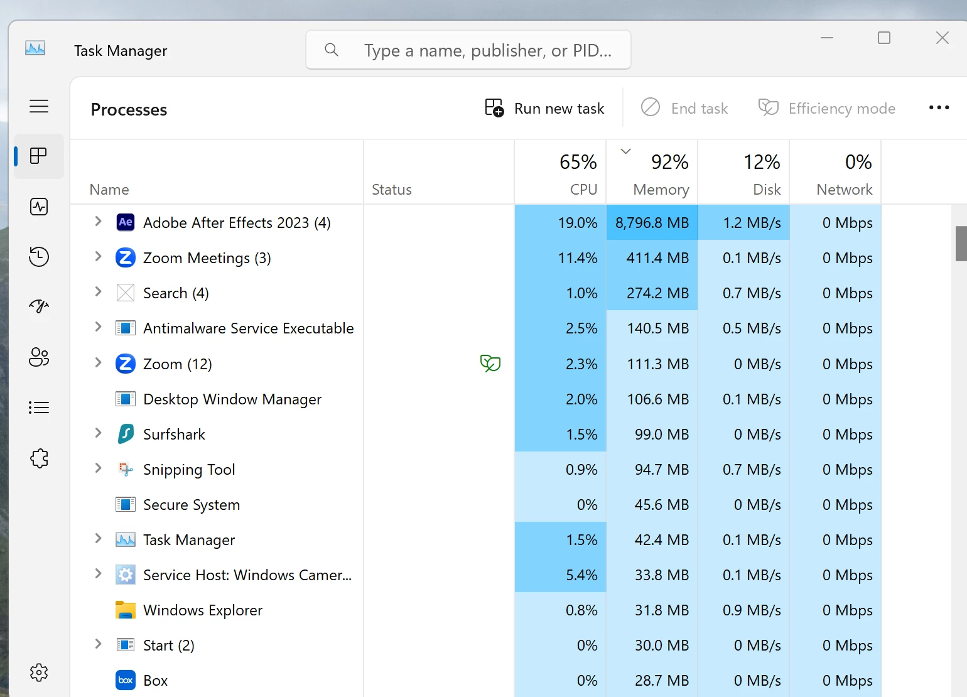Expand the Zoom (12) process group

pyautogui.click(x=98, y=363)
